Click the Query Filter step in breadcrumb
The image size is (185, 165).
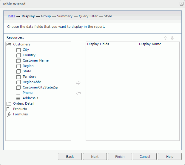point(88,16)
